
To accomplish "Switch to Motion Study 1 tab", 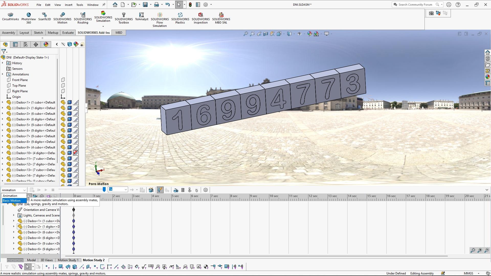I will (68, 260).
